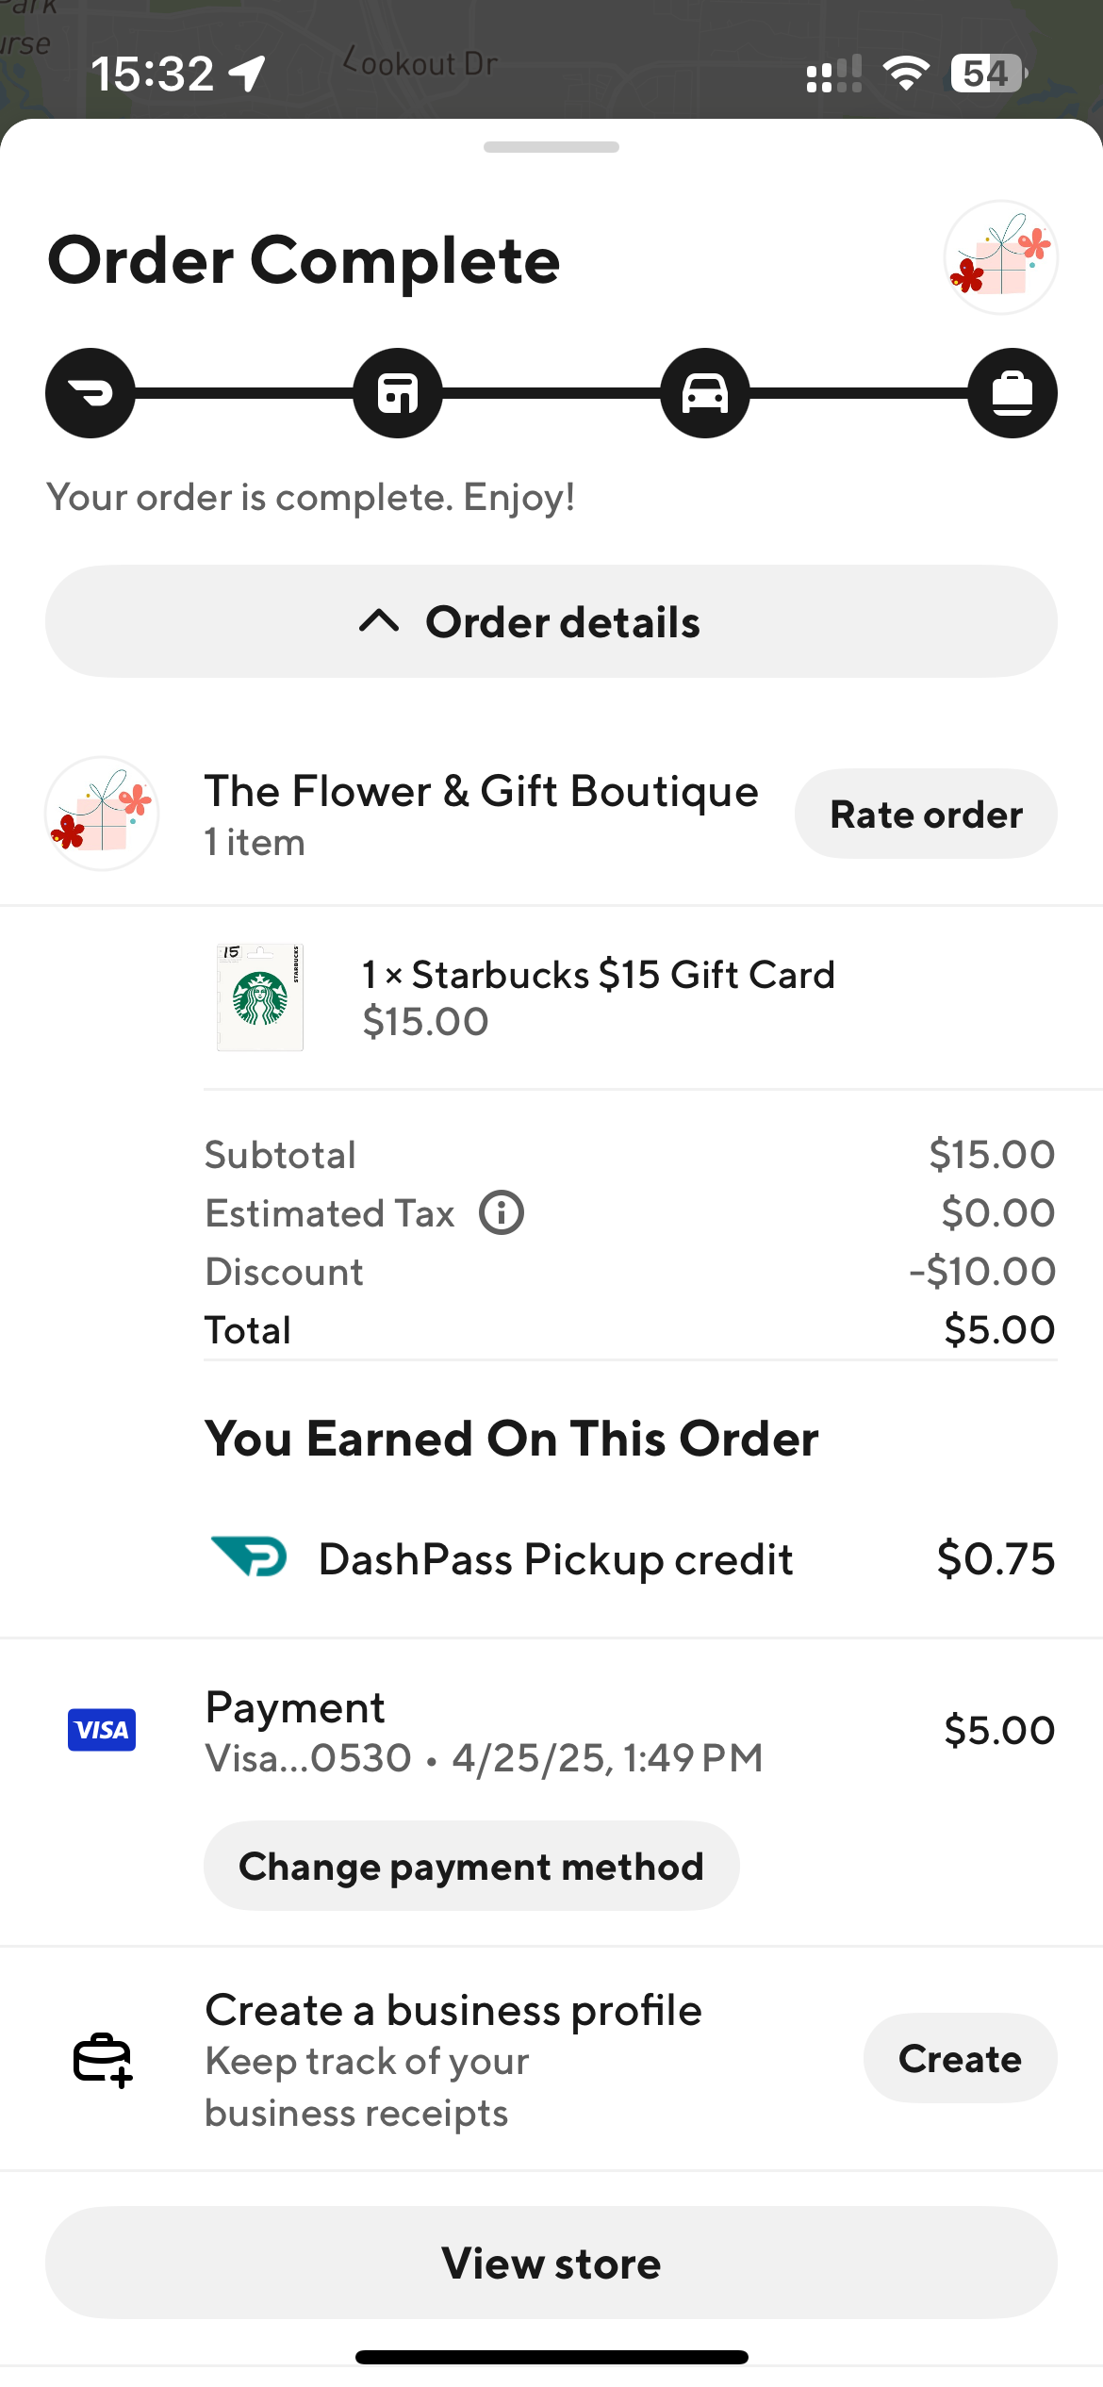Tap the Visa card icon

tap(102, 1730)
